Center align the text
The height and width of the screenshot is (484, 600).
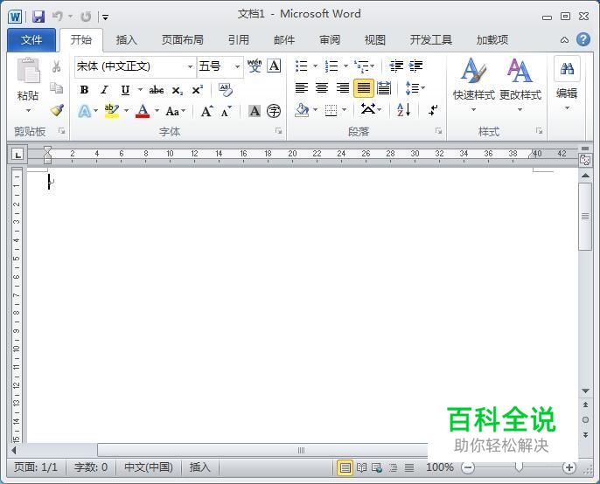point(322,88)
